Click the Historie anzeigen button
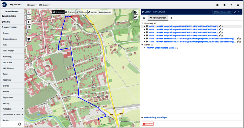This screenshot has width=244, height=128. 222,12
